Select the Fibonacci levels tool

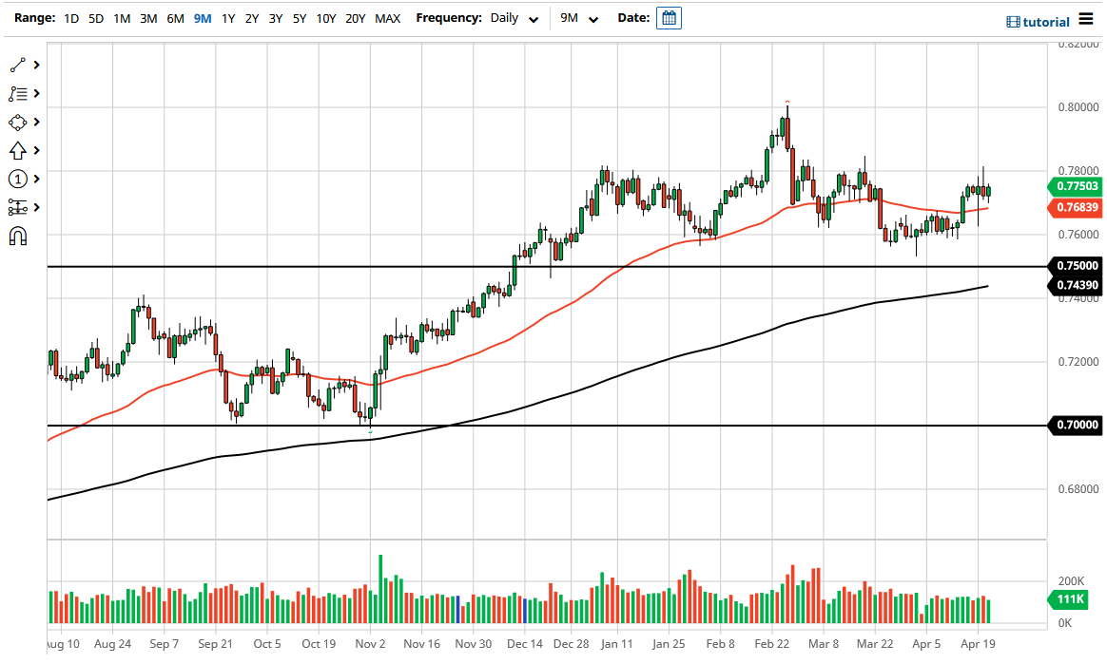(x=17, y=207)
